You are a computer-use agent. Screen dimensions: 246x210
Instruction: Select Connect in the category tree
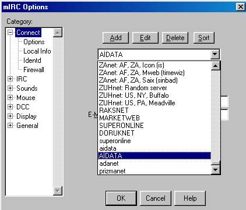click(28, 33)
